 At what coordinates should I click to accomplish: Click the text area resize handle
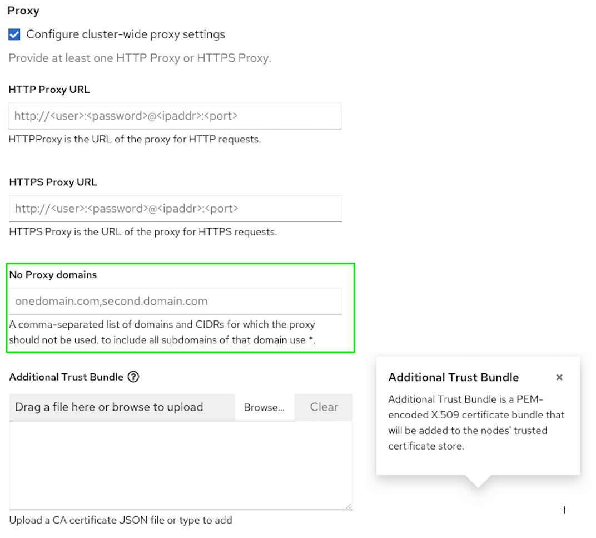point(349,506)
